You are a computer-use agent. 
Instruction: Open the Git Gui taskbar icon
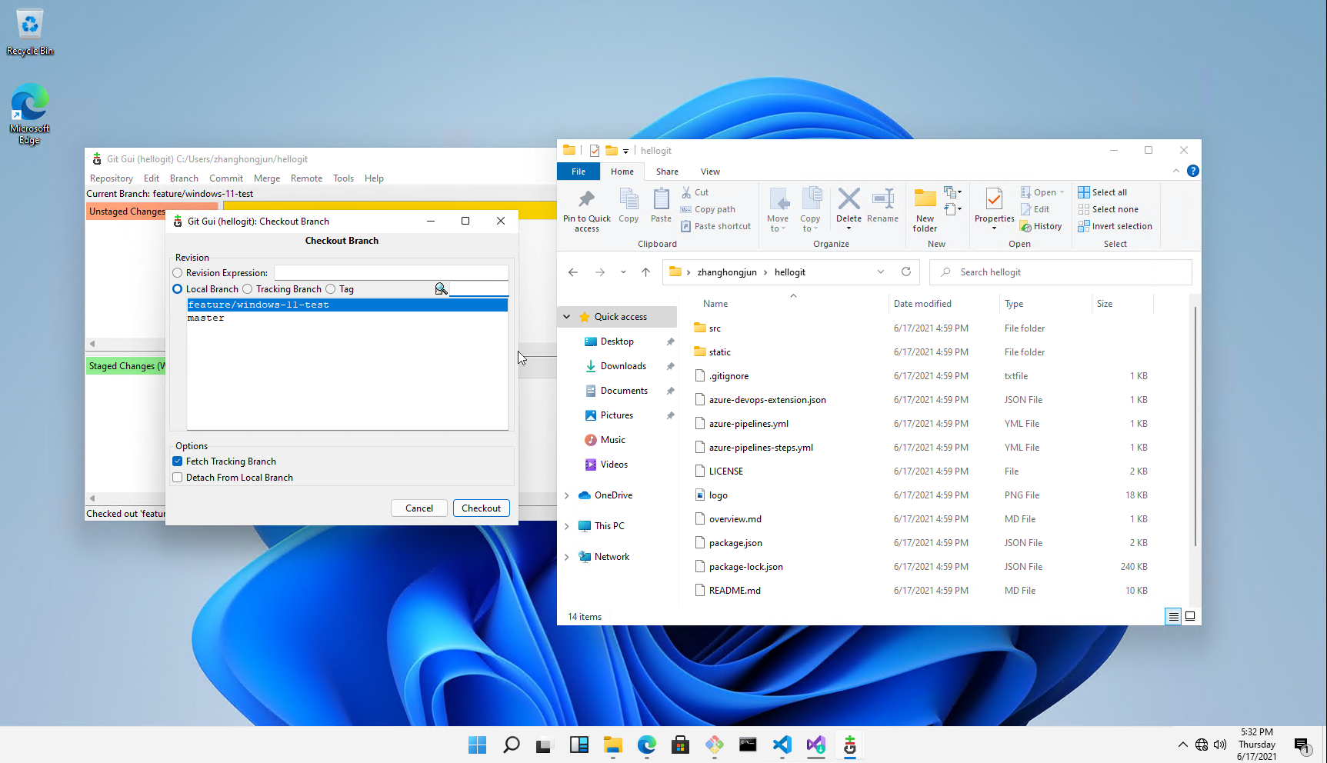tap(849, 745)
